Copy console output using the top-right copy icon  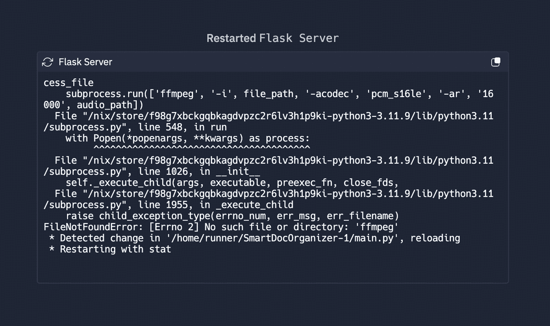(496, 62)
